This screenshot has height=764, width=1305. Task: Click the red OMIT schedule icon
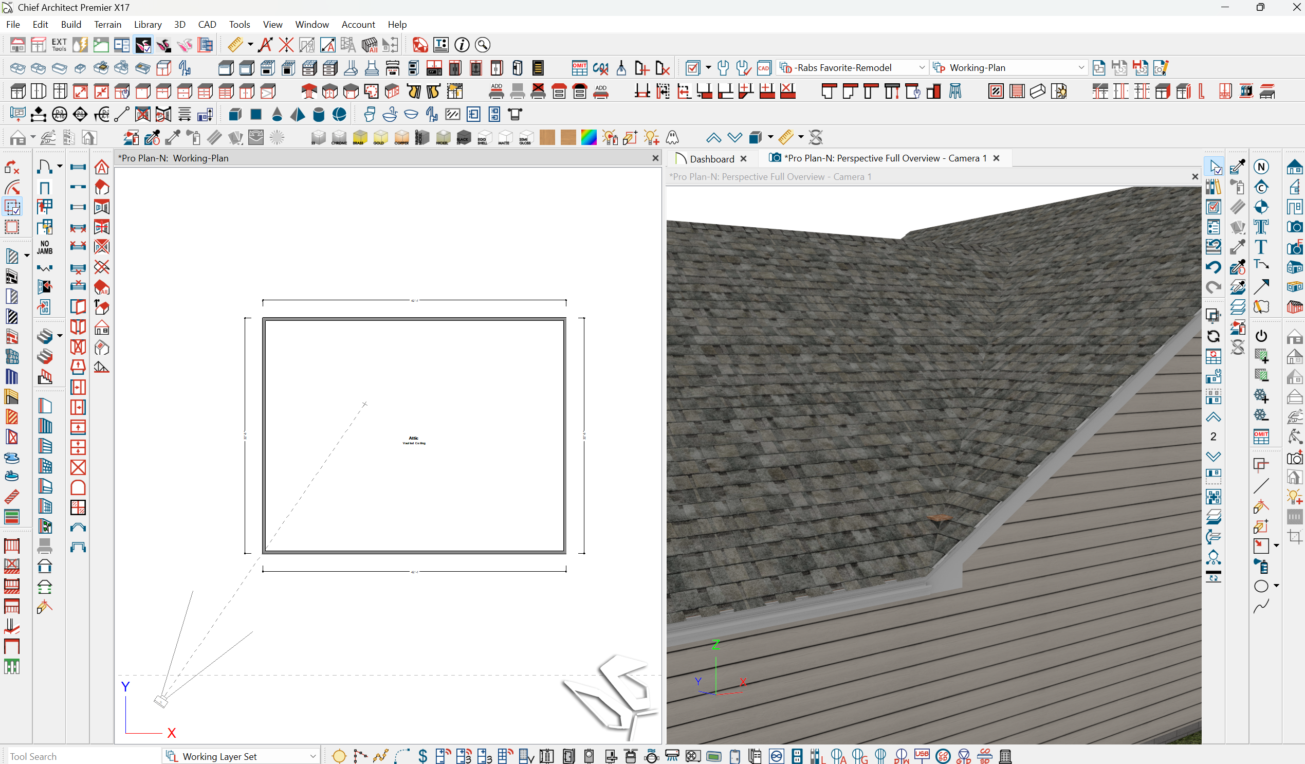point(579,68)
